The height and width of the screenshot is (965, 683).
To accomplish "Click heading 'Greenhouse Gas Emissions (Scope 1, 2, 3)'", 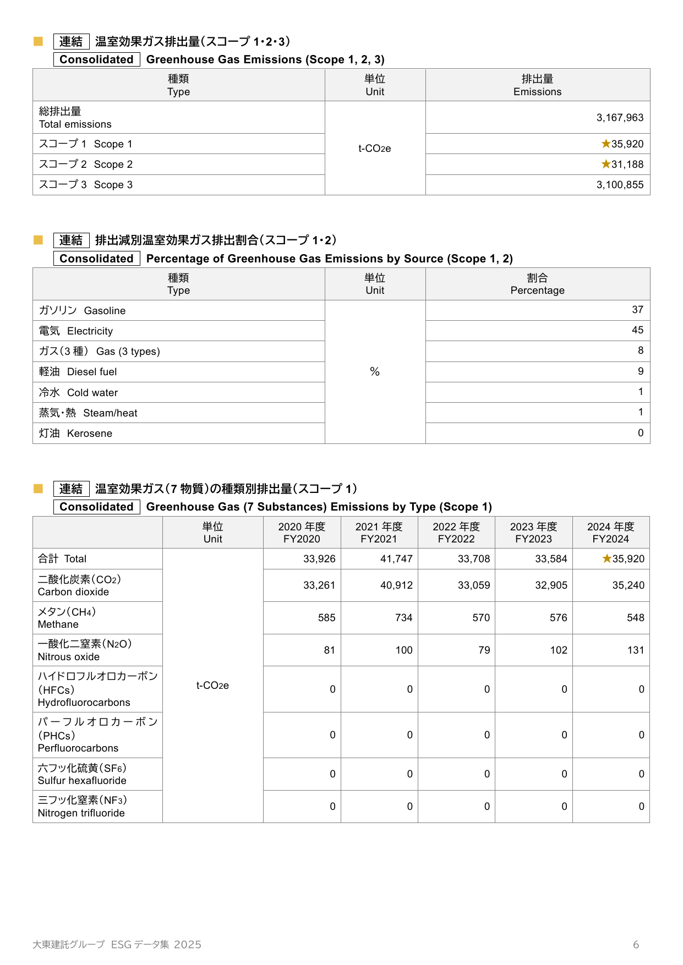I will point(265,59).
